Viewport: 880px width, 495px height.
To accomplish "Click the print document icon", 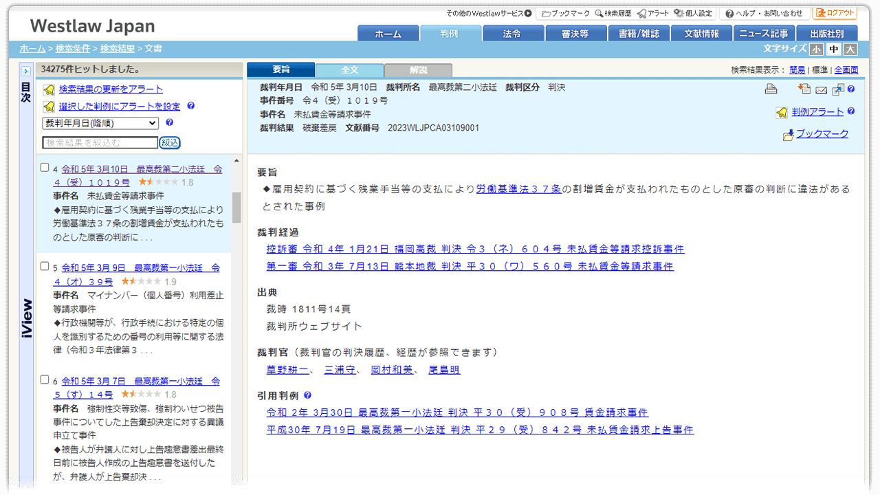I will tap(771, 89).
